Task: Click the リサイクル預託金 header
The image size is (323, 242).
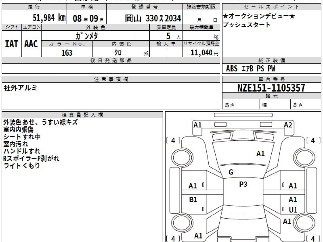Action: [201, 44]
